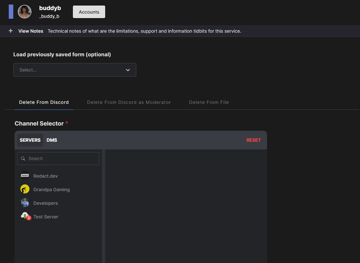Click the buddyb profile avatar
Screen dimensions: 360x263
[25, 12]
